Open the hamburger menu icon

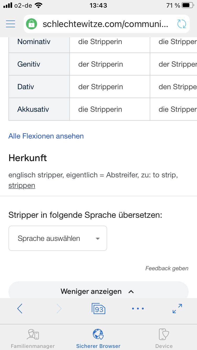click(11, 24)
